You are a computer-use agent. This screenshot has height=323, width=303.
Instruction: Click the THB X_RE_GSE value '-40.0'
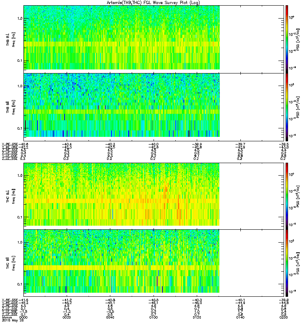[x=154, y=144]
